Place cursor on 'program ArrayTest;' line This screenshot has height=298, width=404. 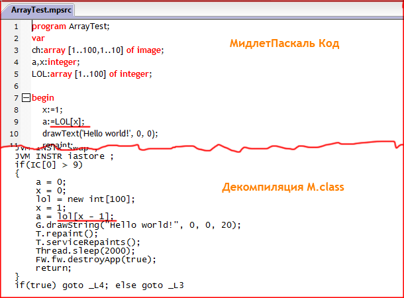(x=71, y=26)
